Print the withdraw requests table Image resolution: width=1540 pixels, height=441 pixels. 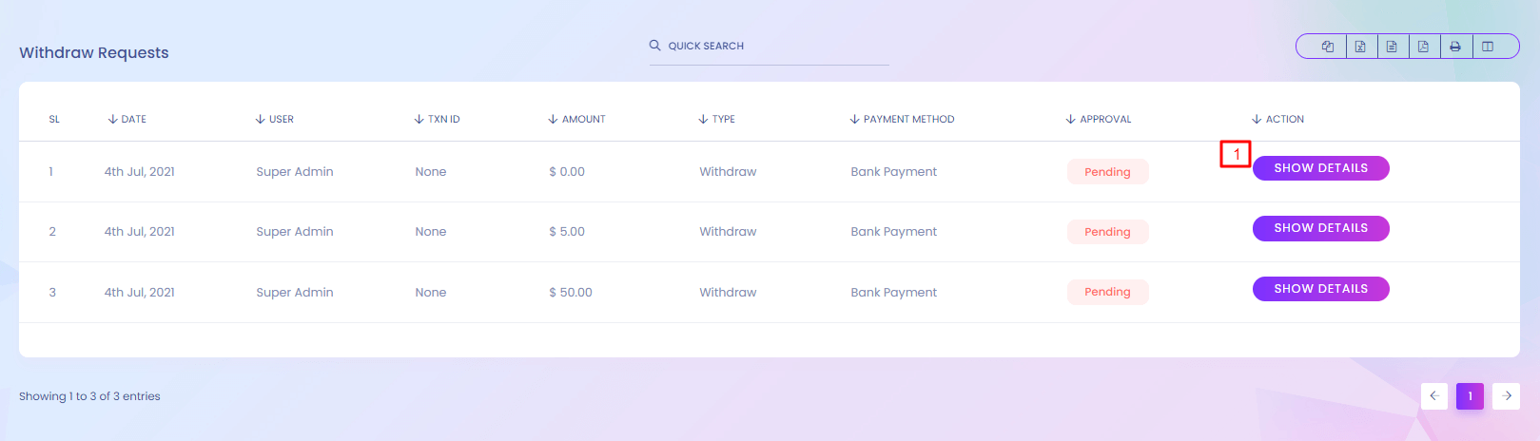[x=1455, y=47]
